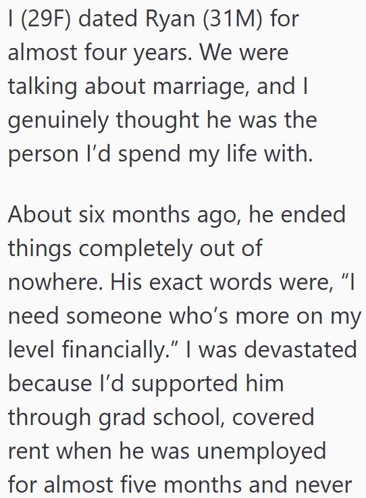The image size is (366, 498).
Task: Click the phrase "spend my life with"
Action: click(x=215, y=154)
